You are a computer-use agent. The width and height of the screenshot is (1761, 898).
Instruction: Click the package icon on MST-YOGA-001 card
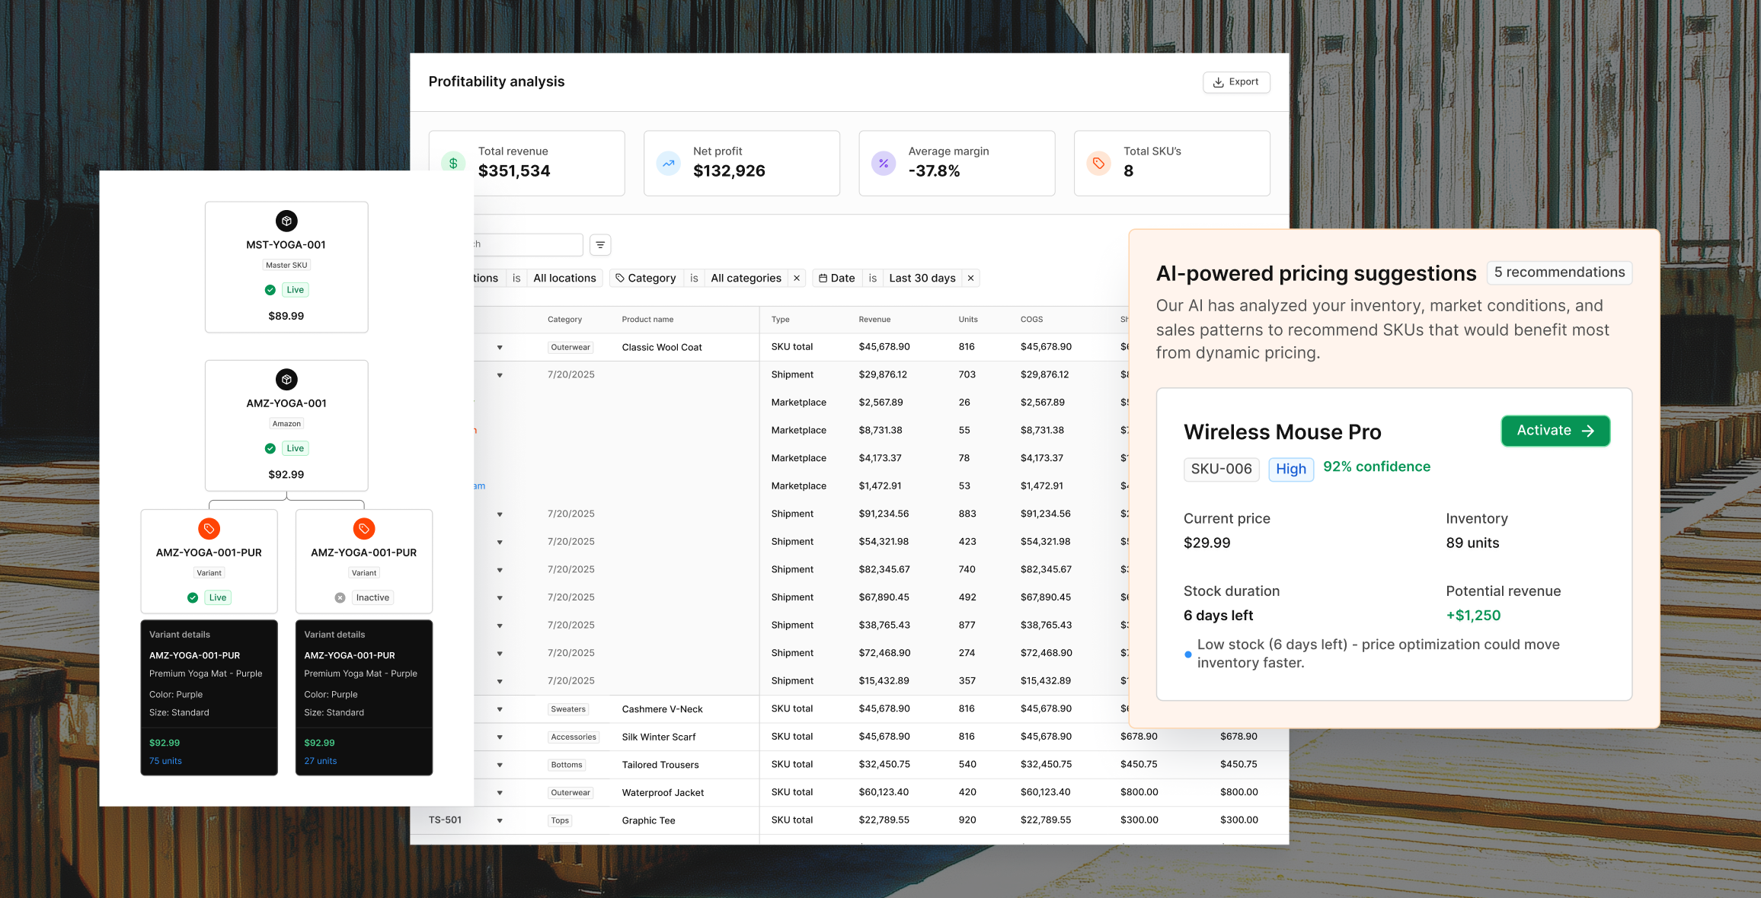pos(286,221)
